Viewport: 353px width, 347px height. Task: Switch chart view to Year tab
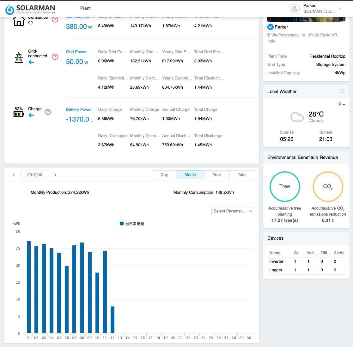(x=217, y=175)
